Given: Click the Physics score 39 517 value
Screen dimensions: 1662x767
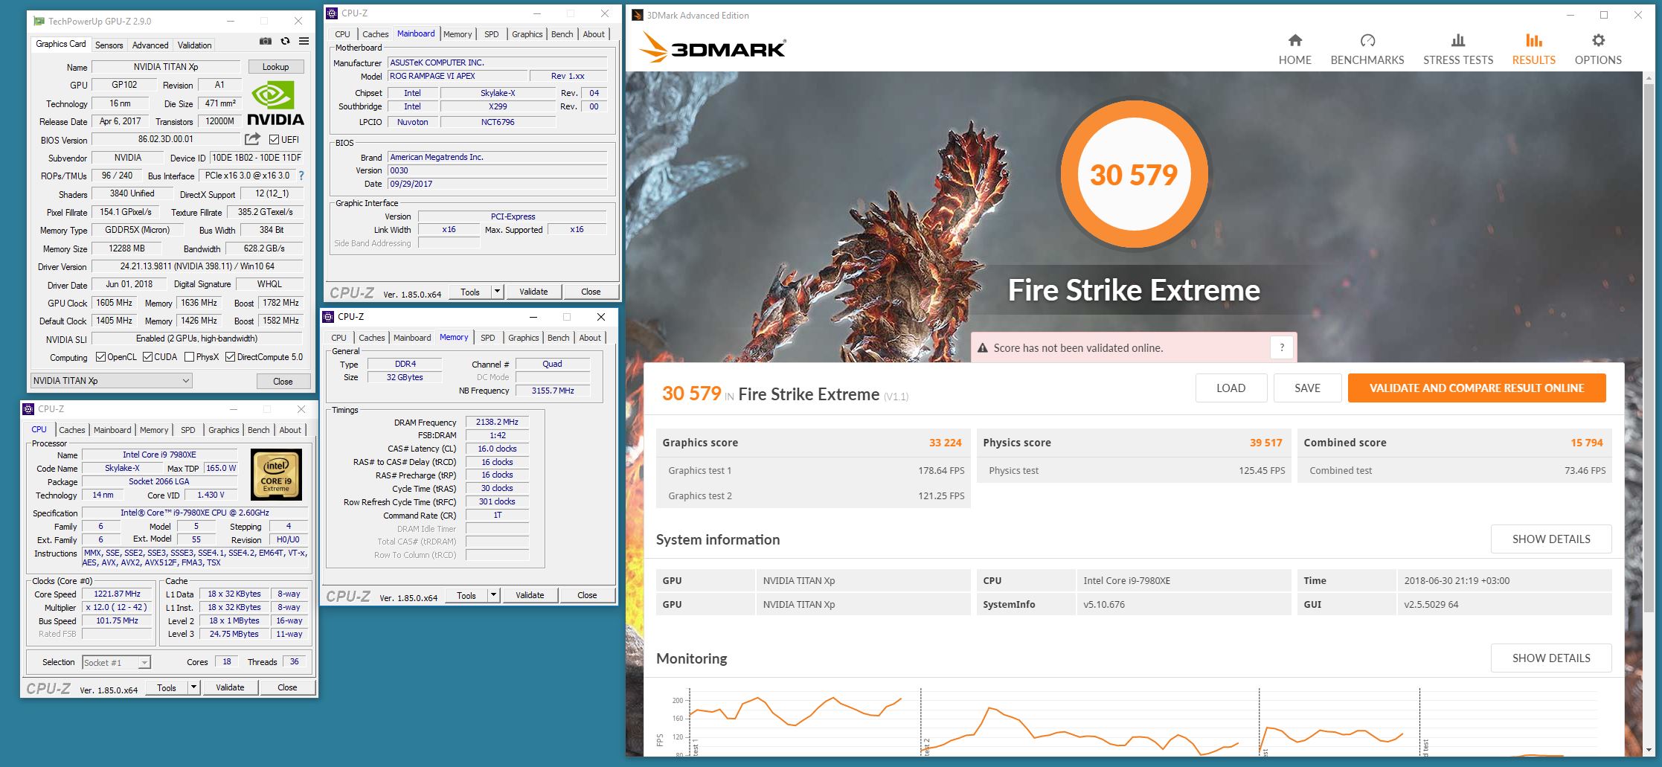Looking at the screenshot, I should [1265, 443].
